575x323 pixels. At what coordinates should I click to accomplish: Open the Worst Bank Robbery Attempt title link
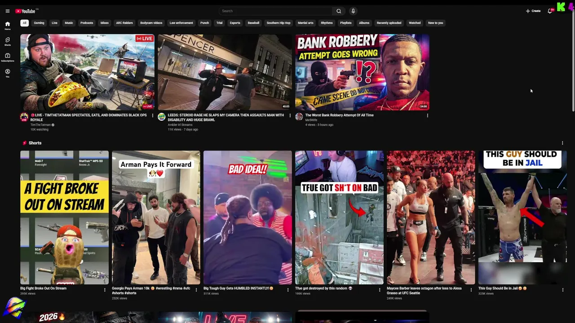click(x=339, y=115)
